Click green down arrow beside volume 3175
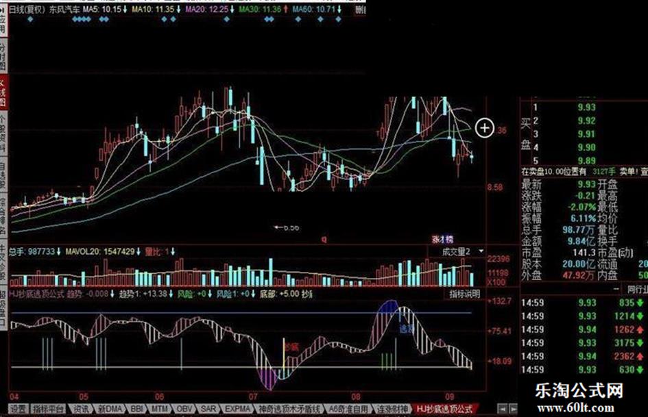This screenshot has width=648, height=417. (x=640, y=343)
